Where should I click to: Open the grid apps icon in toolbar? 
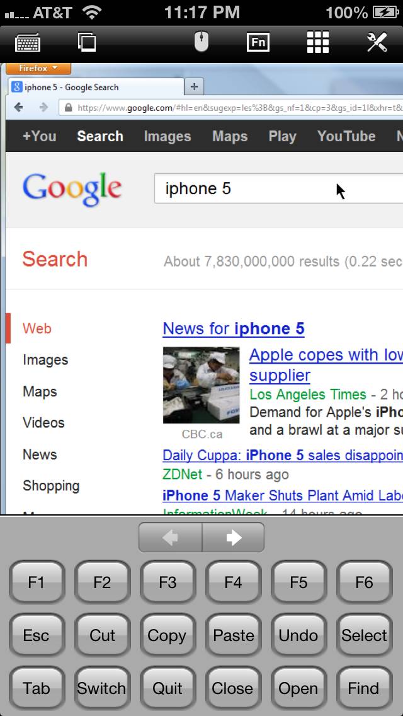click(x=317, y=42)
